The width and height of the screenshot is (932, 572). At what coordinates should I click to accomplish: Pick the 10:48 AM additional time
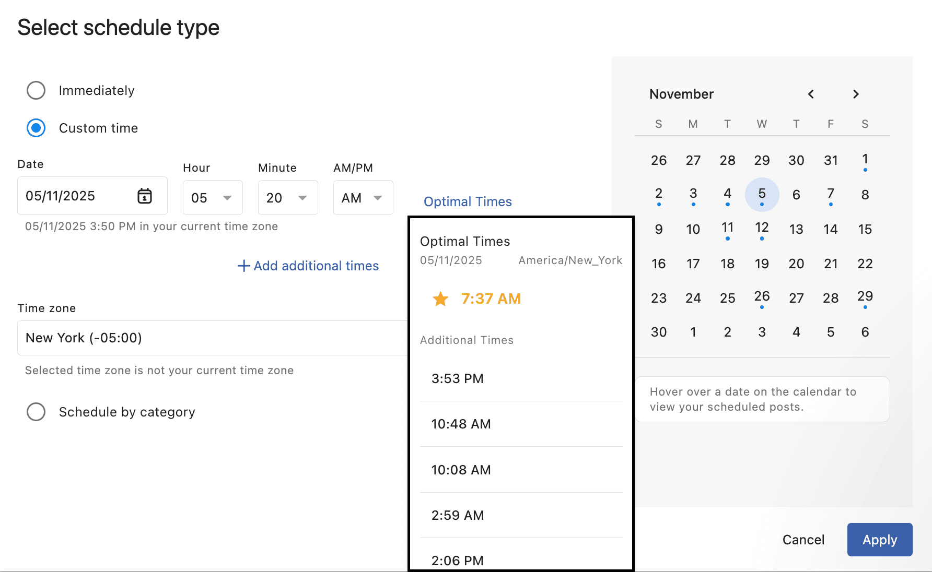click(x=461, y=424)
